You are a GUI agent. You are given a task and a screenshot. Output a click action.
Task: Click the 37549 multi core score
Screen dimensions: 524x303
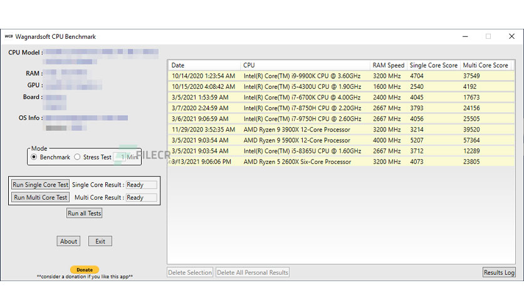[x=471, y=76]
